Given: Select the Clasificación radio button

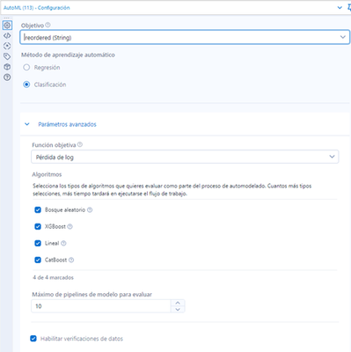Looking at the screenshot, I should pyautogui.click(x=26, y=84).
